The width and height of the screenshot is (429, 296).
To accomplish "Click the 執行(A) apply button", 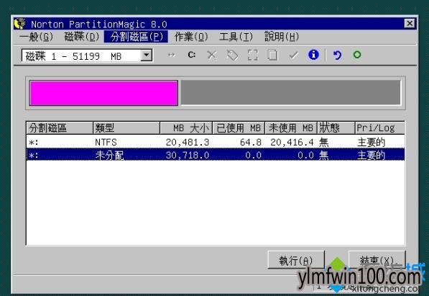I will (x=296, y=260).
